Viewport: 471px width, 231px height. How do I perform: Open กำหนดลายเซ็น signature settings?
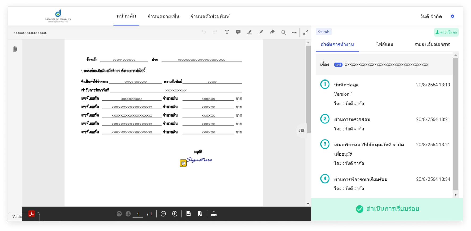point(163,16)
